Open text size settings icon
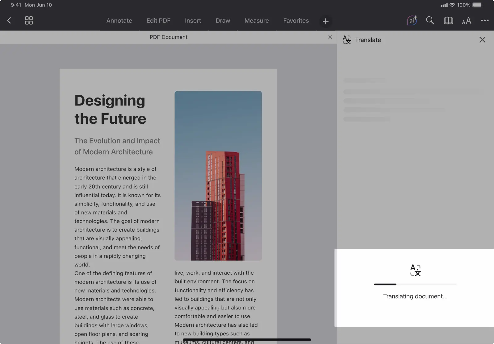Image resolution: width=494 pixels, height=344 pixels. pos(467,21)
